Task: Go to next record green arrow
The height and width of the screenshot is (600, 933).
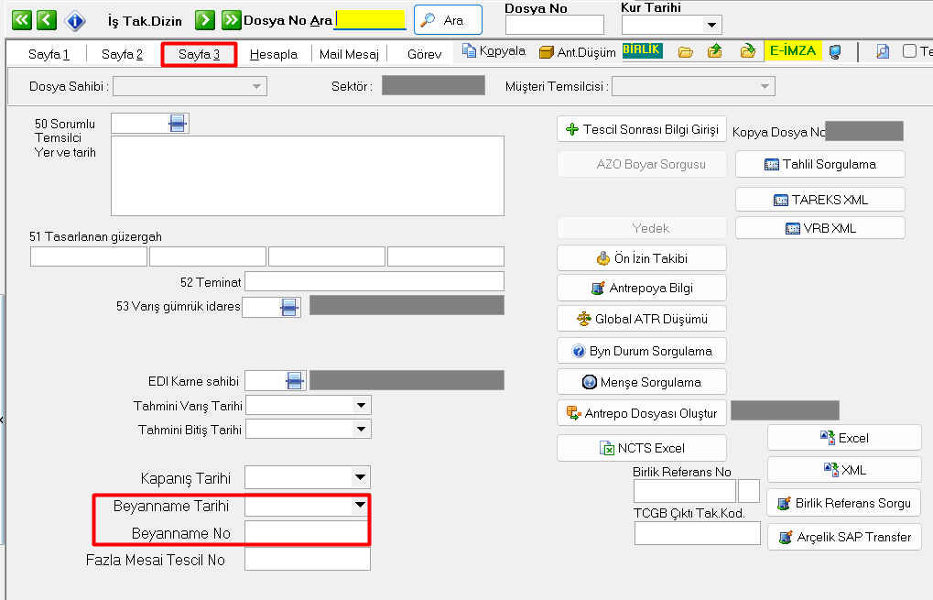Action: click(x=204, y=20)
